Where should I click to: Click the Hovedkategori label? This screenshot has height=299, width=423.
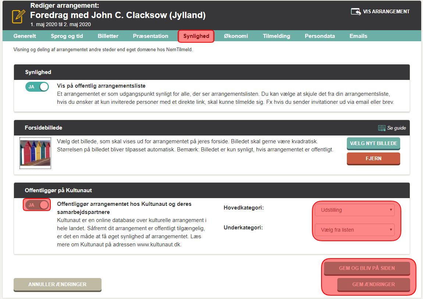(x=244, y=208)
